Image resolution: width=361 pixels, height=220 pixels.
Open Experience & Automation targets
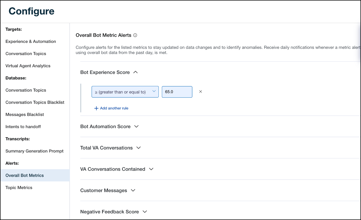coord(31,42)
